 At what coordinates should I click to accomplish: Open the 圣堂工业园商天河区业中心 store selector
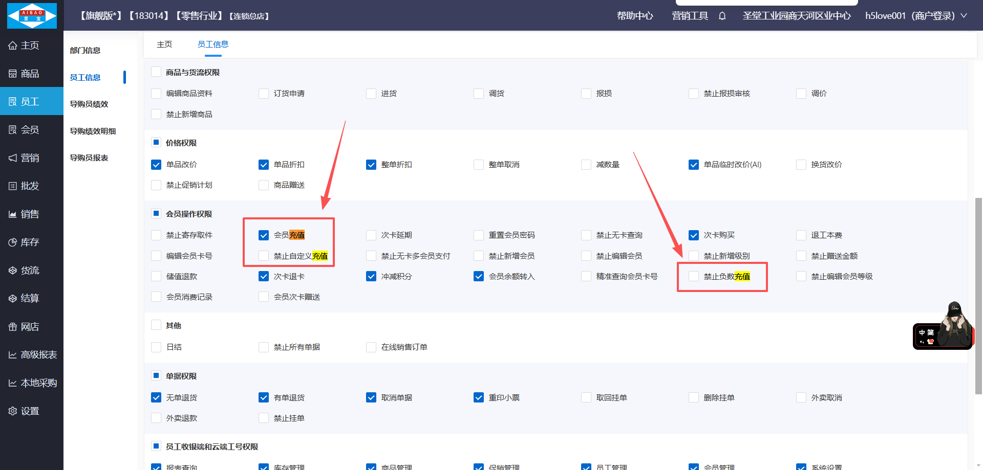[796, 16]
